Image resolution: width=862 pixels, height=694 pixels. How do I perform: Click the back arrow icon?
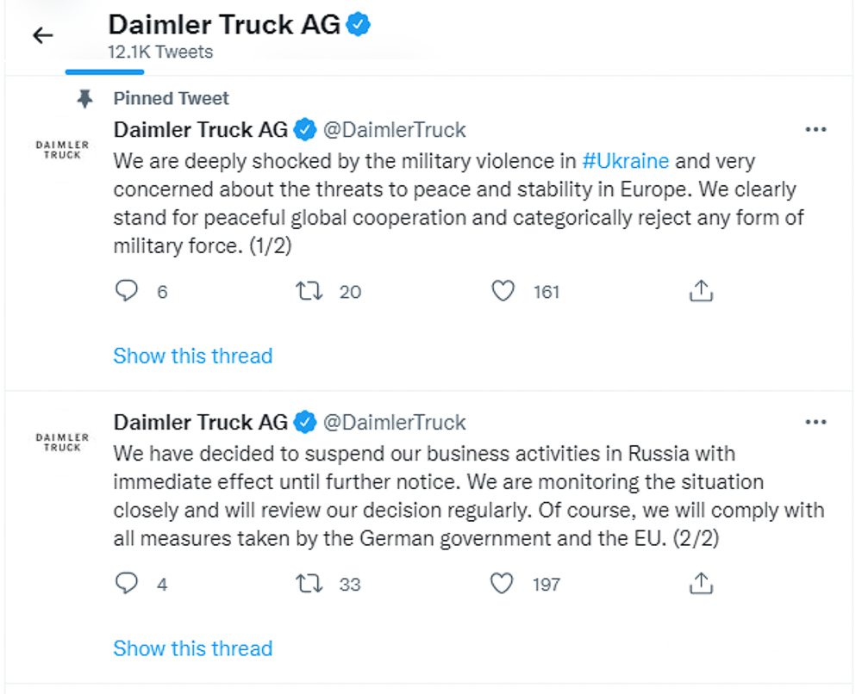click(42, 35)
